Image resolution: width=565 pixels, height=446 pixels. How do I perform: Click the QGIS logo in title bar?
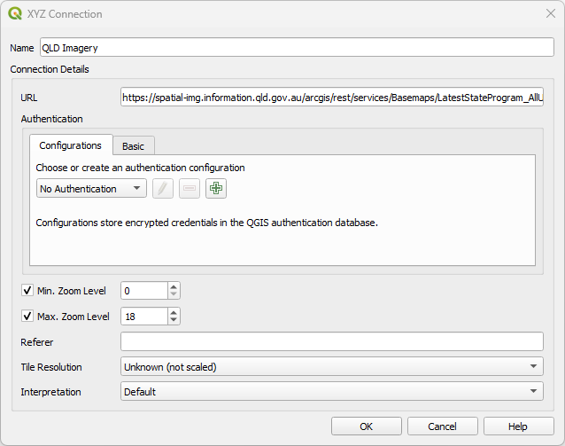coord(15,14)
